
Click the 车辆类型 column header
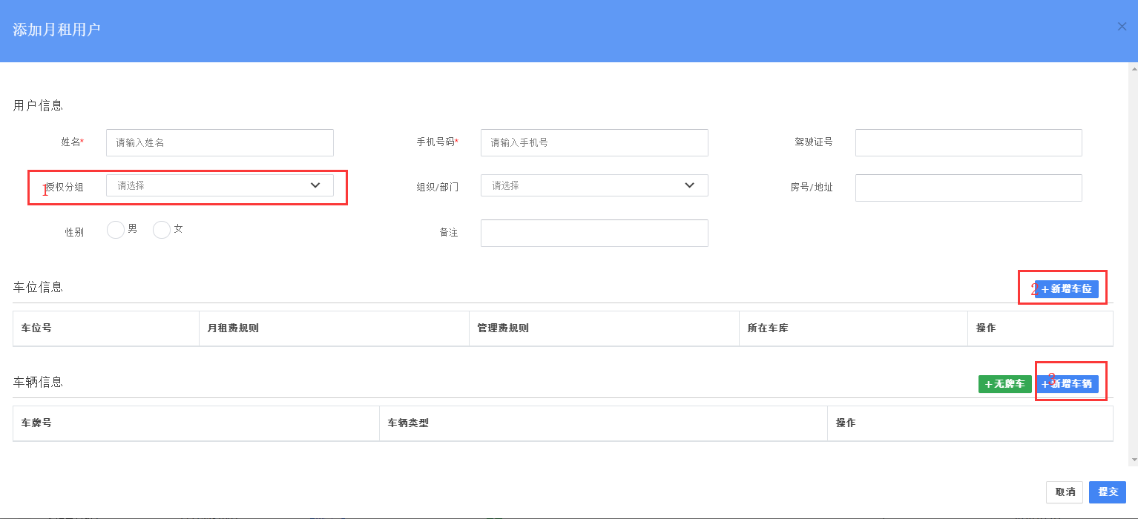click(x=603, y=423)
